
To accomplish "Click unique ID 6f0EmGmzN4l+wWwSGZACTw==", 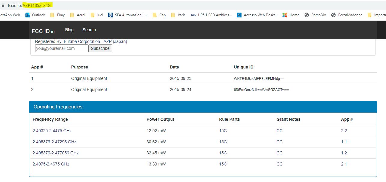I will pyautogui.click(x=261, y=90).
